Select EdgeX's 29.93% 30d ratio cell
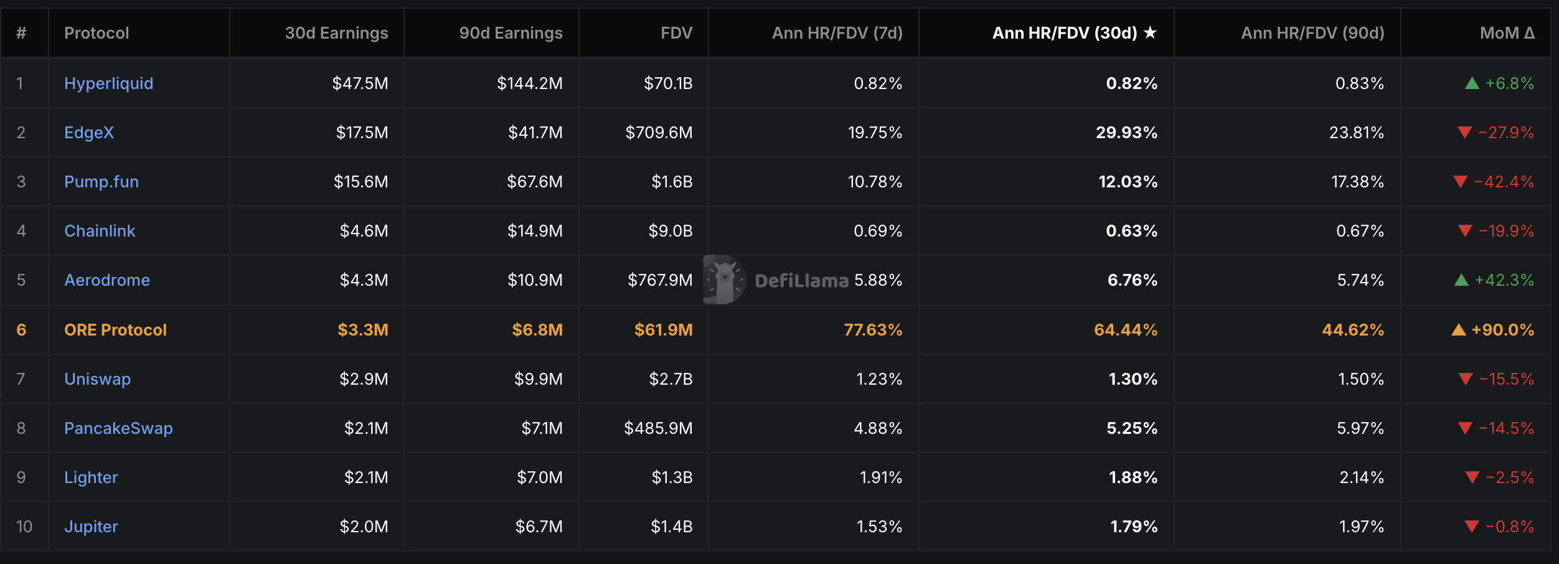Screen dimensions: 1559x564 click(x=1047, y=133)
